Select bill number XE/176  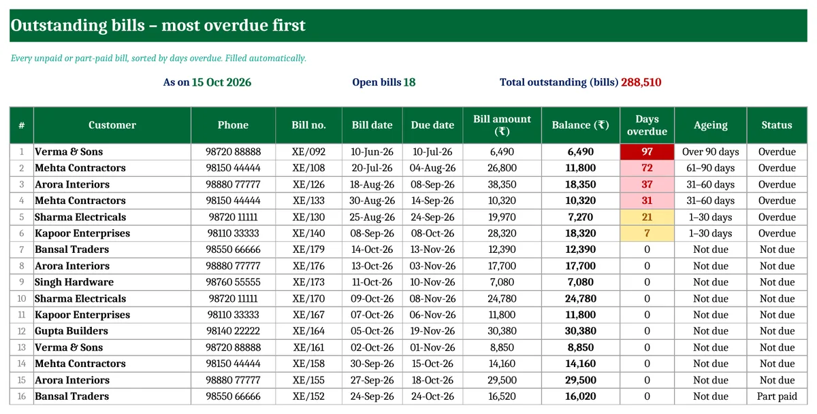tap(309, 266)
